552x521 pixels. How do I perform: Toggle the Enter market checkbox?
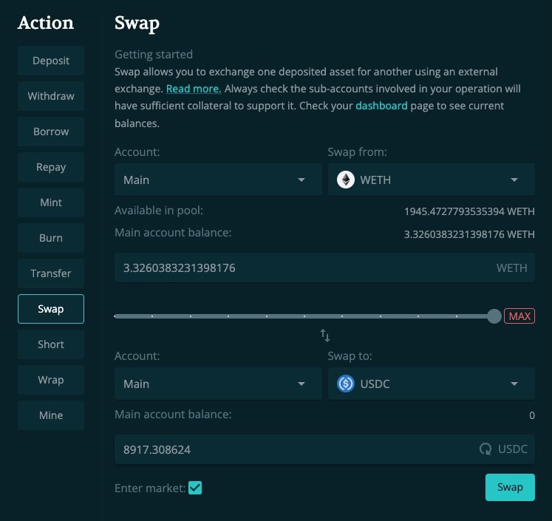[195, 488]
